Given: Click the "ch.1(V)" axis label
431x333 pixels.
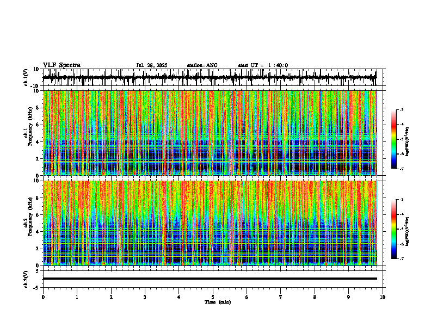Looking at the screenshot, I should click(26, 77).
